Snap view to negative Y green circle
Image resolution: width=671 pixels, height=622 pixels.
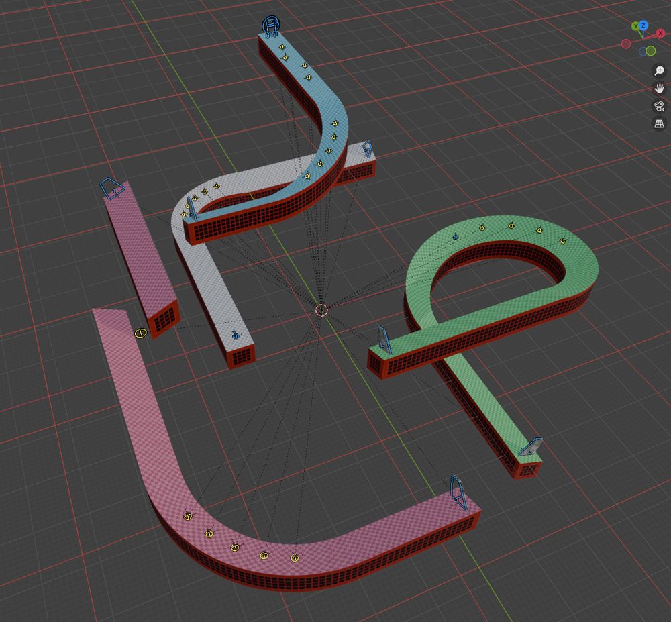pyautogui.click(x=650, y=51)
